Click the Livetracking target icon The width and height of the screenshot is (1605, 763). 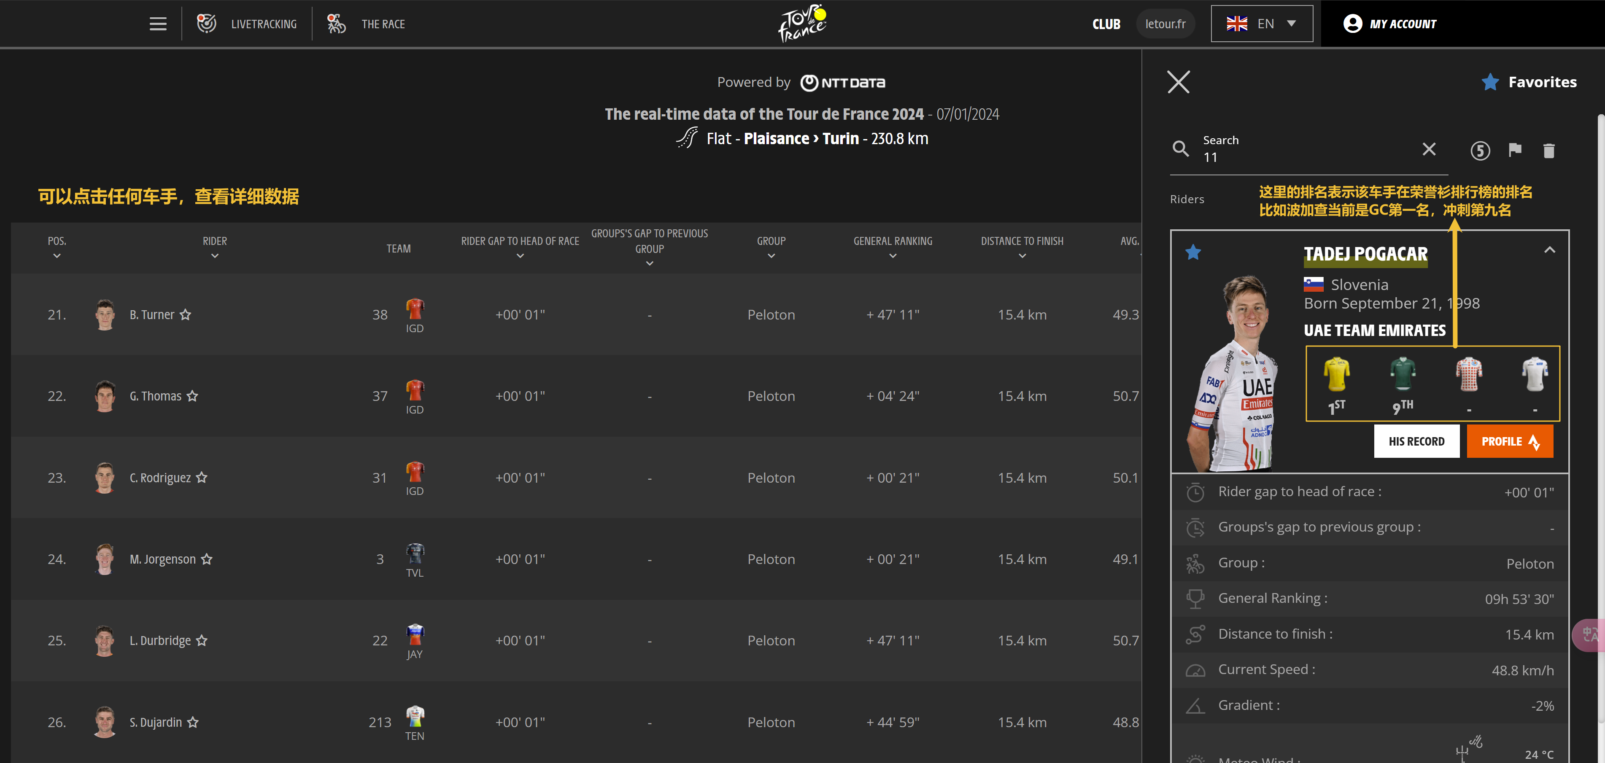pos(206,24)
